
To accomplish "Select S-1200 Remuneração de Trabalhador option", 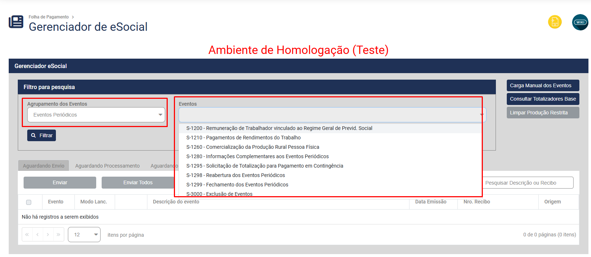I will pyautogui.click(x=330, y=128).
